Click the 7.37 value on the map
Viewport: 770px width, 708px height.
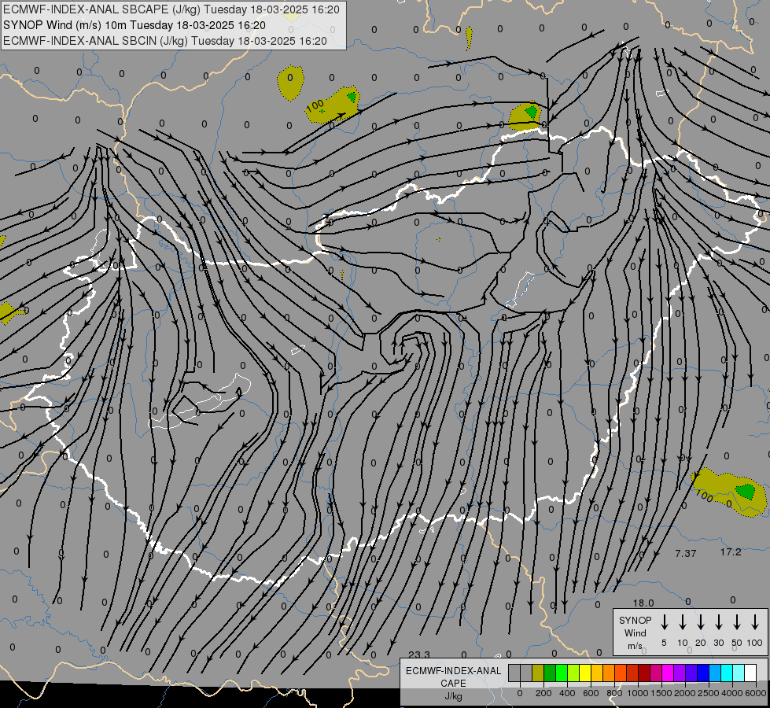tap(686, 553)
